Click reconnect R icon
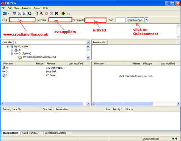The width and height of the screenshot is (181, 141). (56, 13)
